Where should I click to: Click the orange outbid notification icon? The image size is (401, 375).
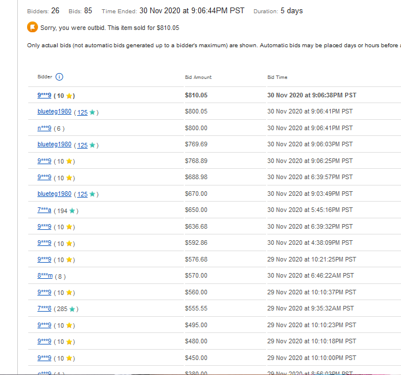(32, 27)
